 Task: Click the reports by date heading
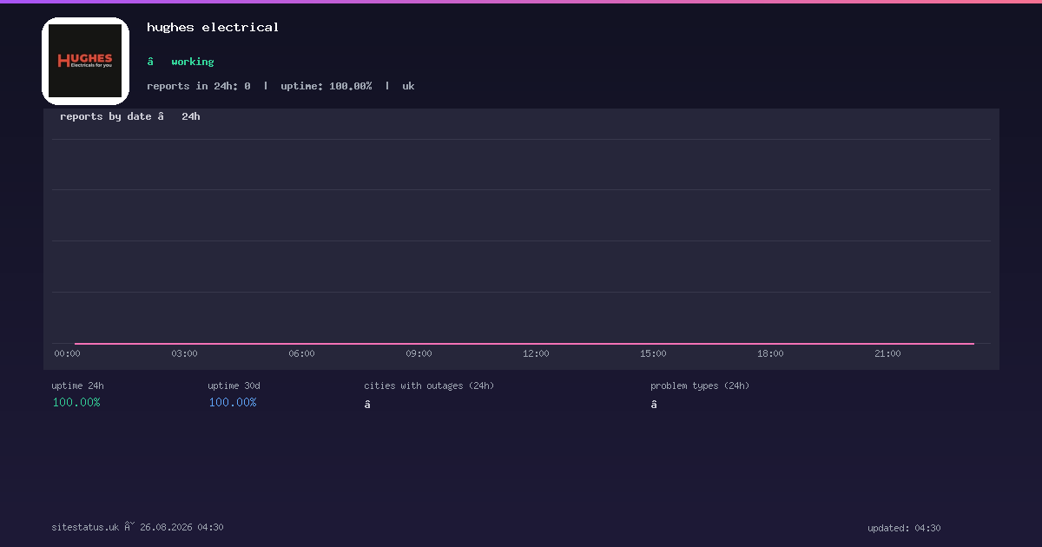coord(106,116)
